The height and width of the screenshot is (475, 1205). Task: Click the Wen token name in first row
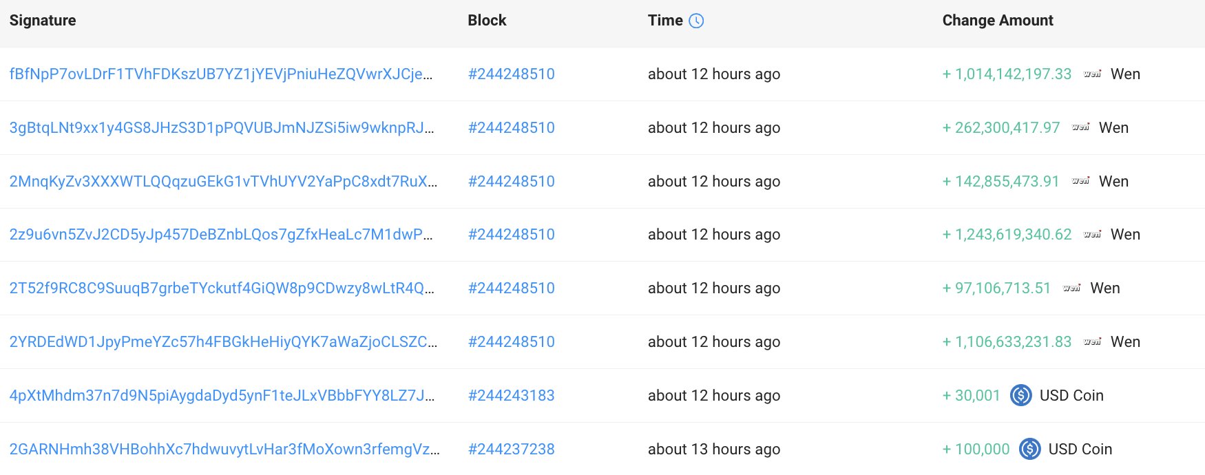coord(1125,74)
